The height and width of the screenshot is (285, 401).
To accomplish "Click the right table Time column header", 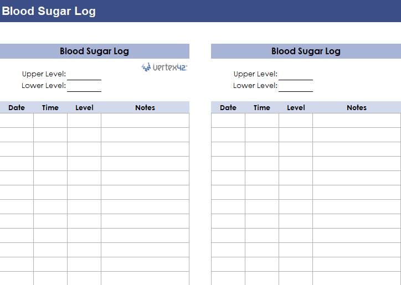I will pos(262,107).
